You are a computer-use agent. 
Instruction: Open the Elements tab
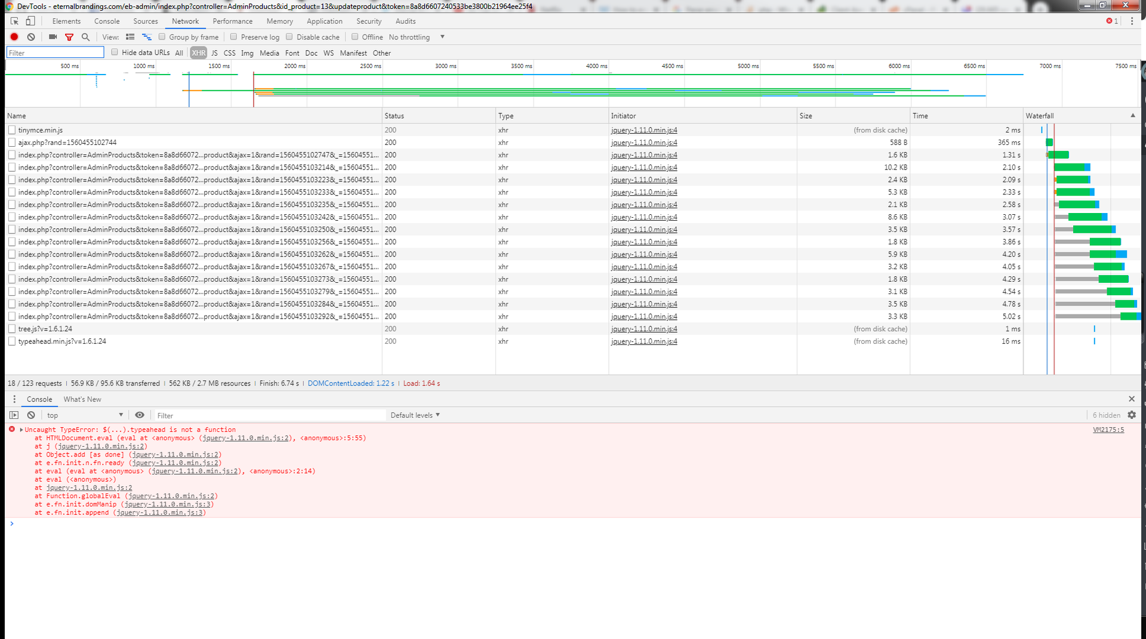(66, 21)
